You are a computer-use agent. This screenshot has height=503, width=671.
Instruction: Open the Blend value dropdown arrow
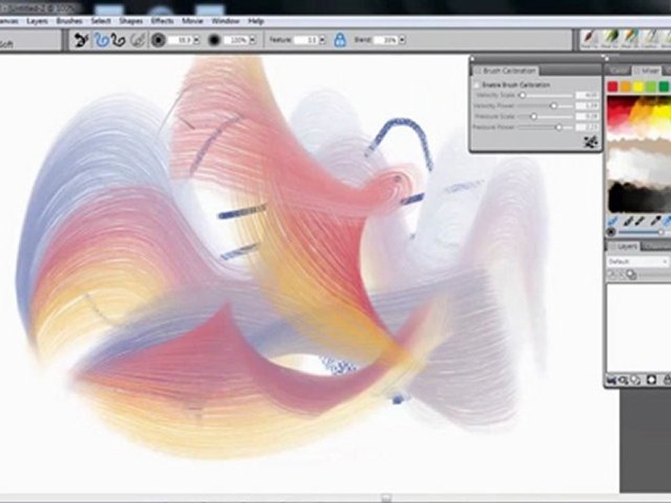point(402,41)
